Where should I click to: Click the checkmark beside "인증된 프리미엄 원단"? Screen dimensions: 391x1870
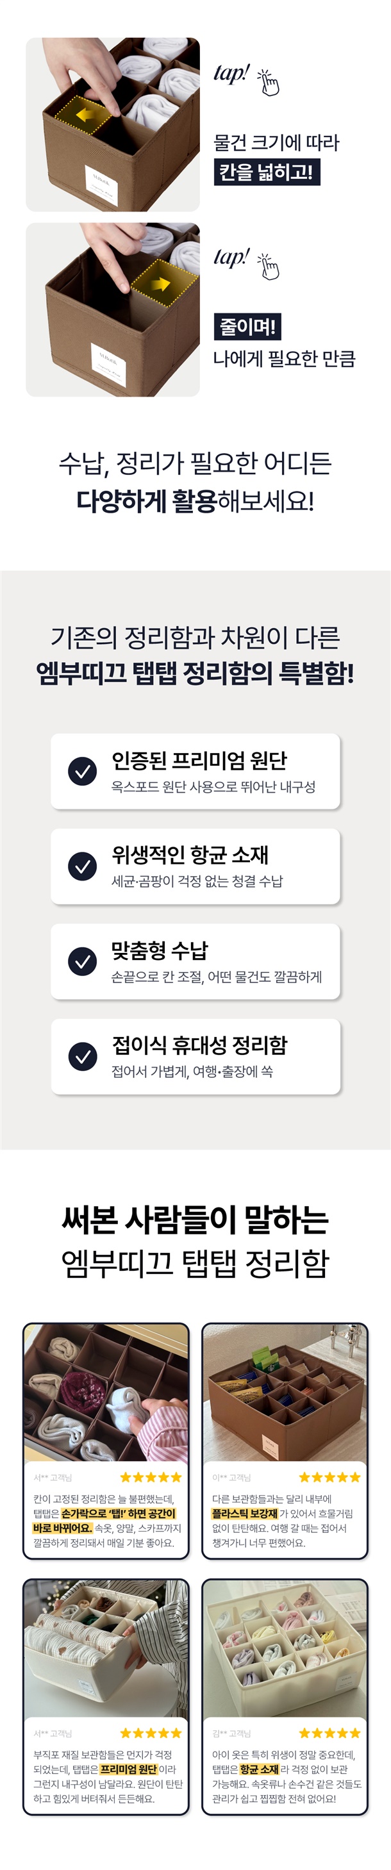coord(83,771)
